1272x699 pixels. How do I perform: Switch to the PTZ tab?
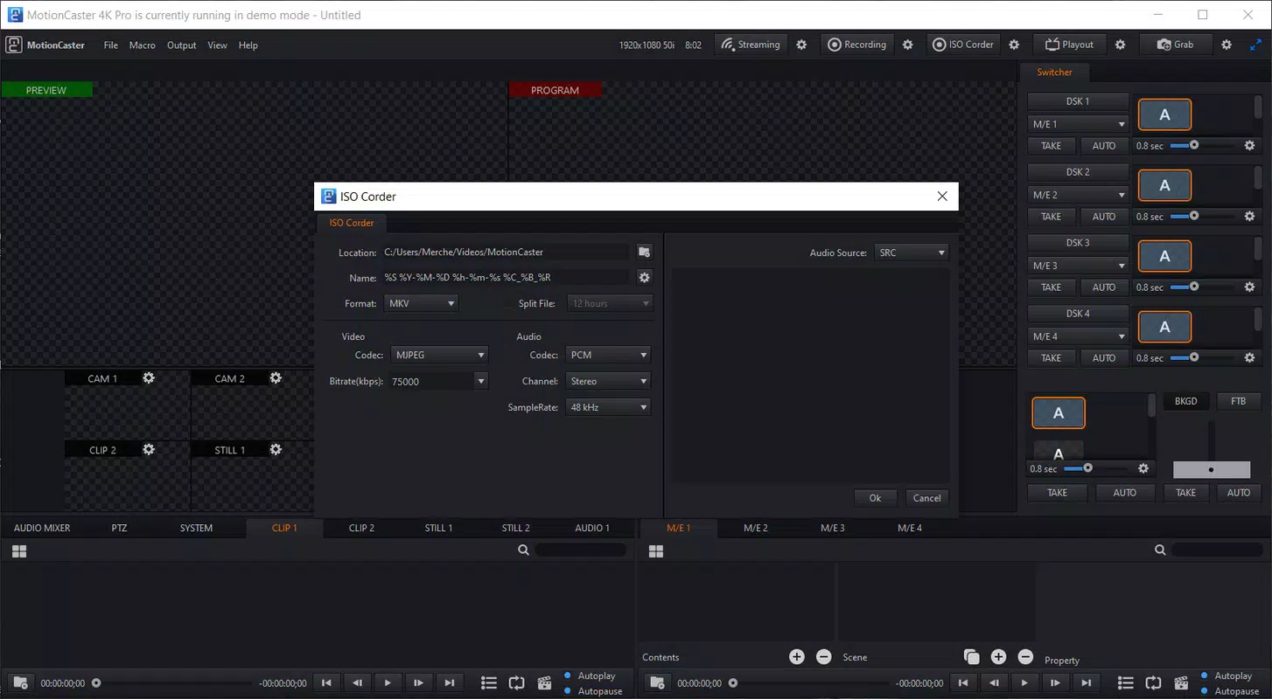point(119,528)
